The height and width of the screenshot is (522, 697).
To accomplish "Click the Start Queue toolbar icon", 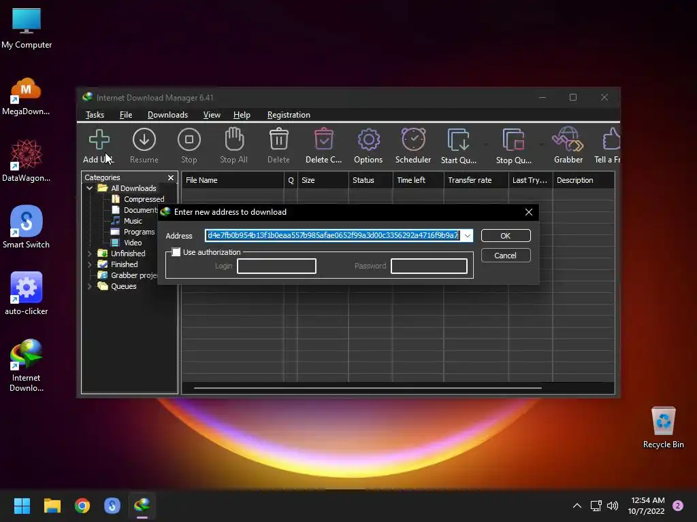I will (458, 140).
